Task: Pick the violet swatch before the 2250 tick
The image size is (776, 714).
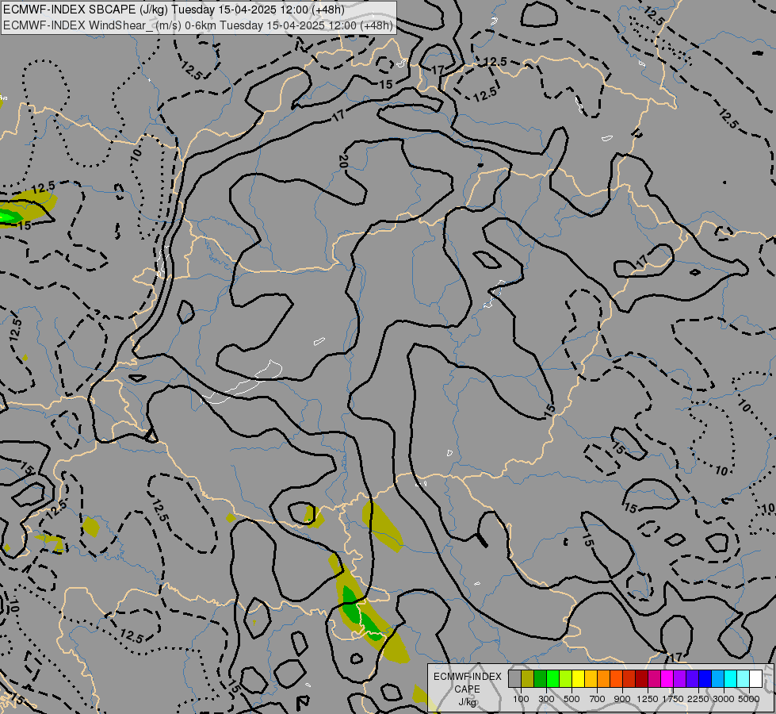Action: pos(692,679)
